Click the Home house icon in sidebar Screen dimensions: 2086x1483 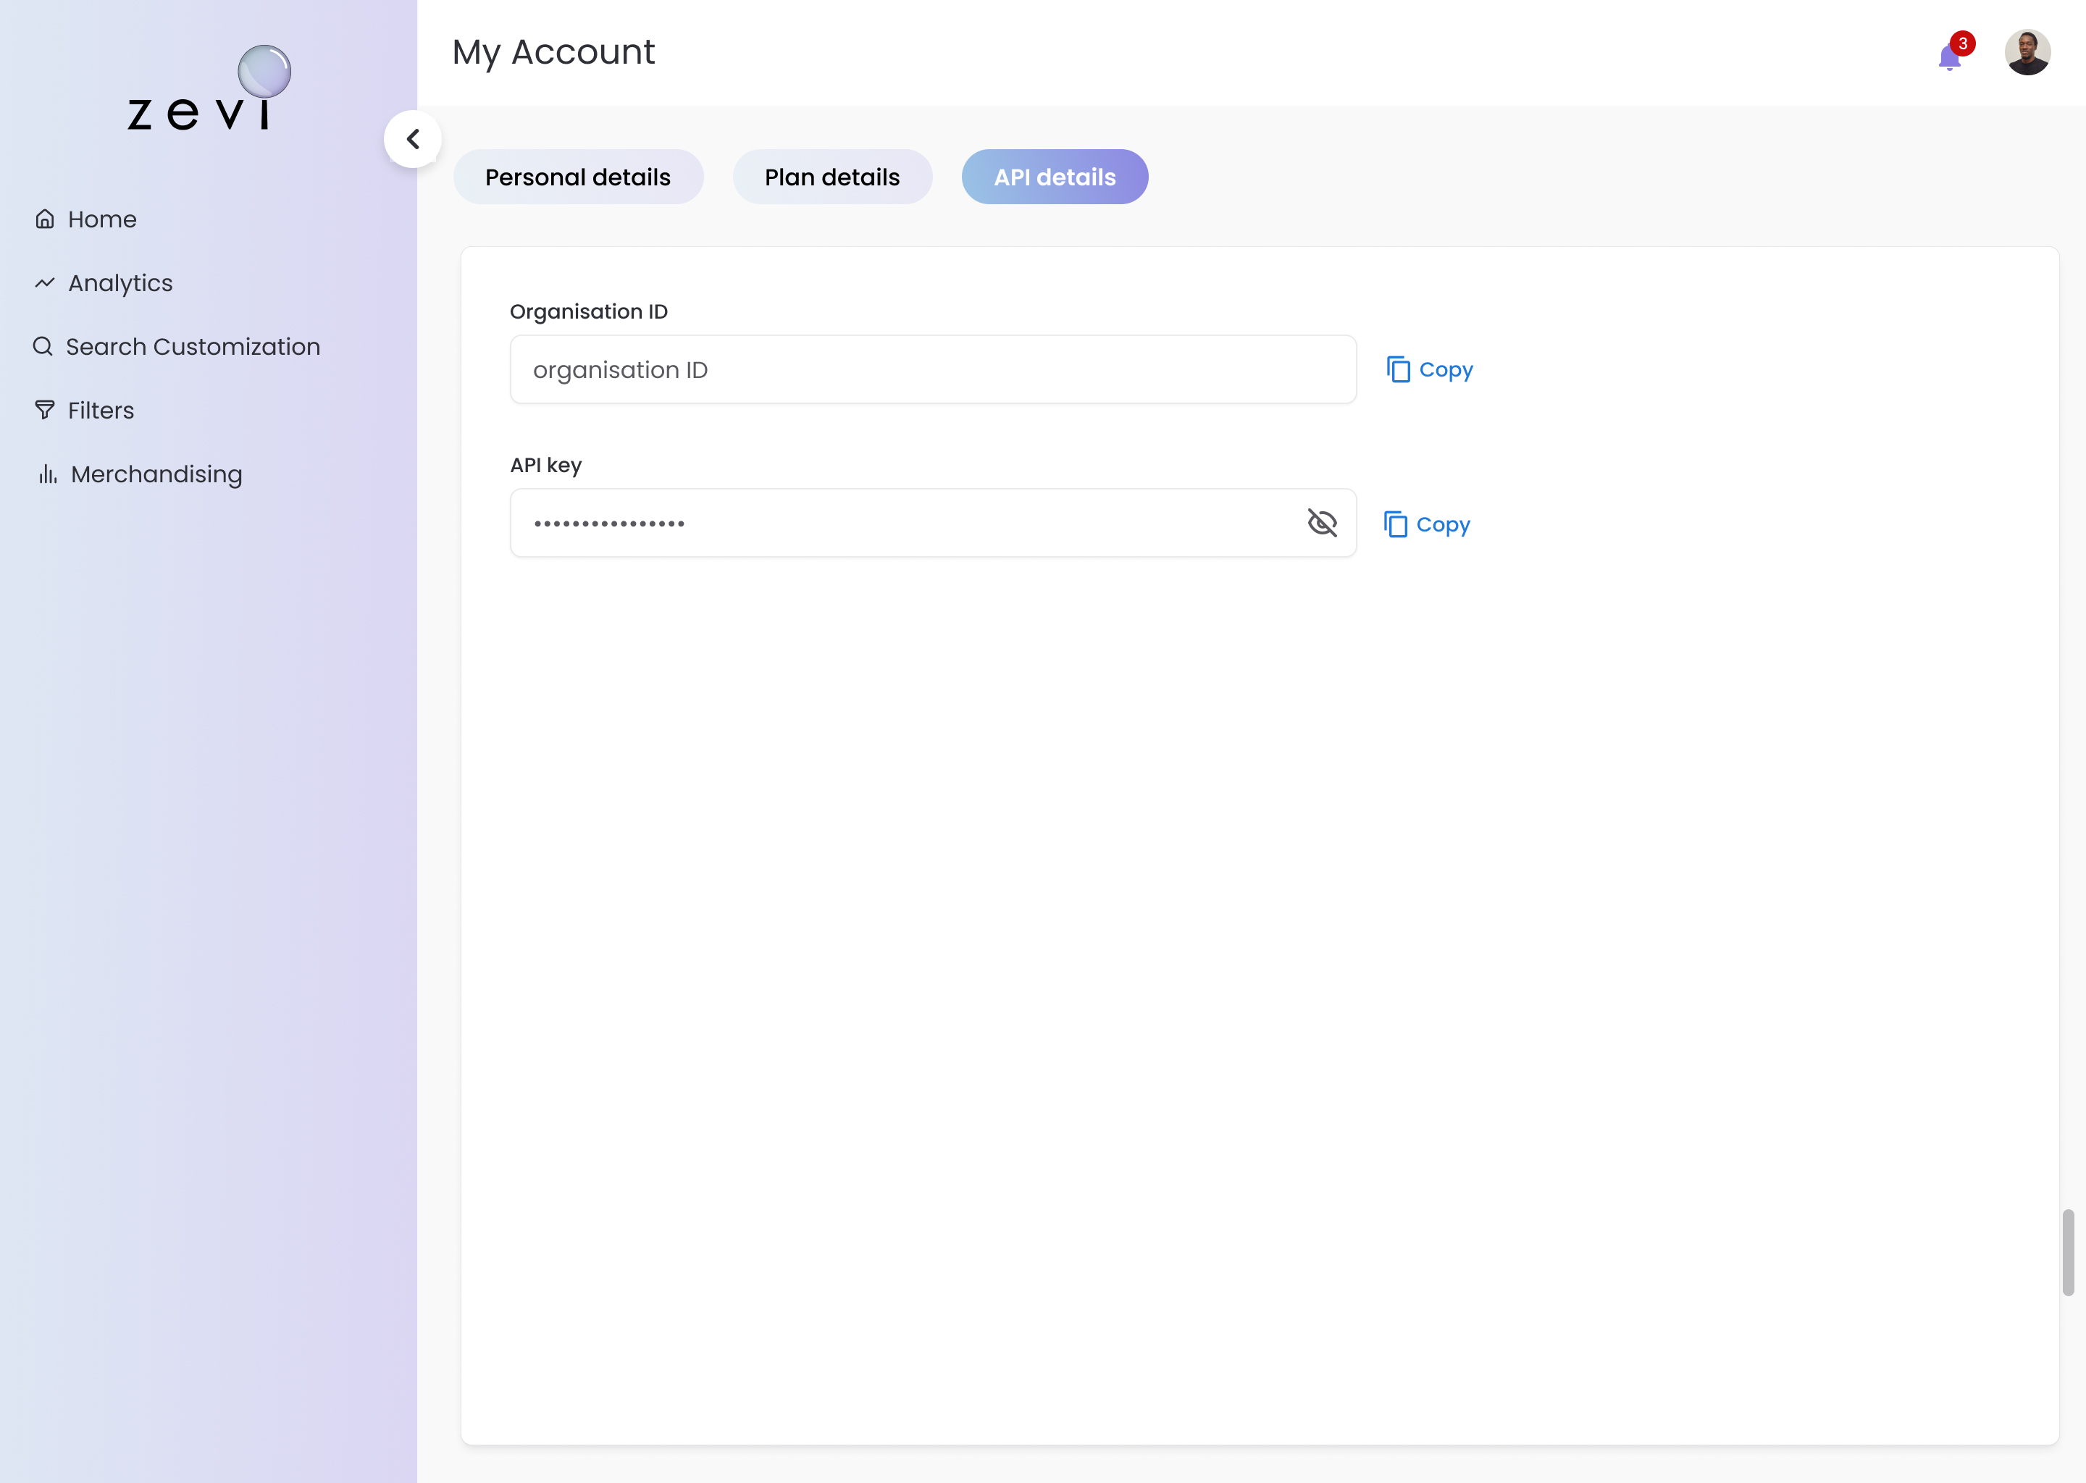pos(45,219)
